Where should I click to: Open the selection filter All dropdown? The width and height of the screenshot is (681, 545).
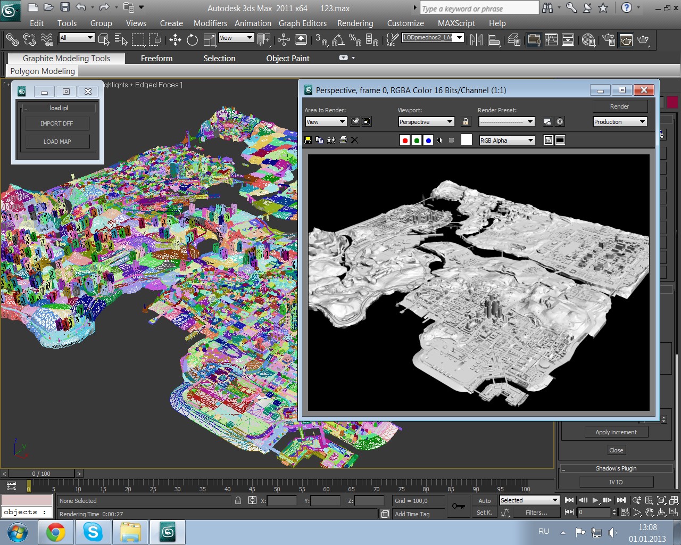77,37
